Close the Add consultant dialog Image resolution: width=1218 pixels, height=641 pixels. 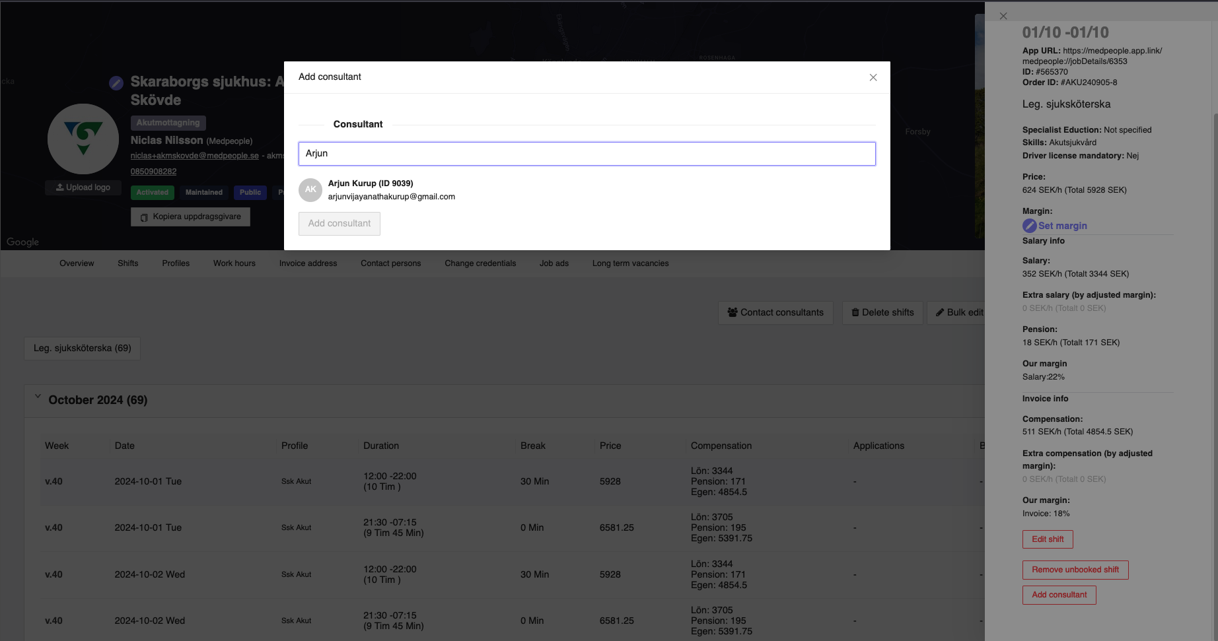tap(873, 77)
